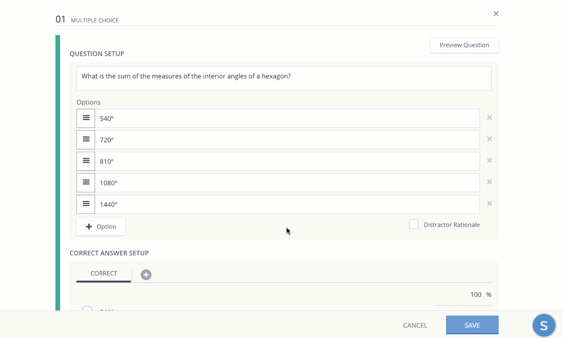This screenshot has height=338, width=563.
Task: Remove the 540° option
Action: 489,117
